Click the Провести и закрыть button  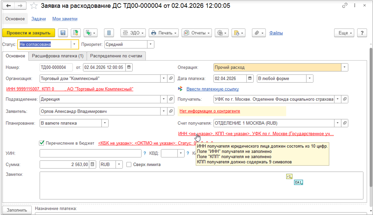[29, 33]
